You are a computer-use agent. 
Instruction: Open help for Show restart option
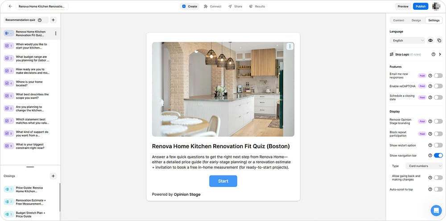point(430,145)
